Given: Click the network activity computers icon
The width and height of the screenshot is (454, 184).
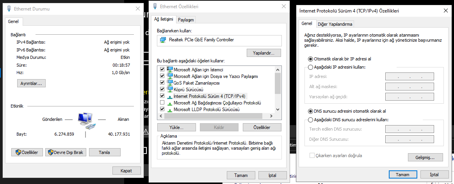Looking at the screenshot, I should (85, 120).
